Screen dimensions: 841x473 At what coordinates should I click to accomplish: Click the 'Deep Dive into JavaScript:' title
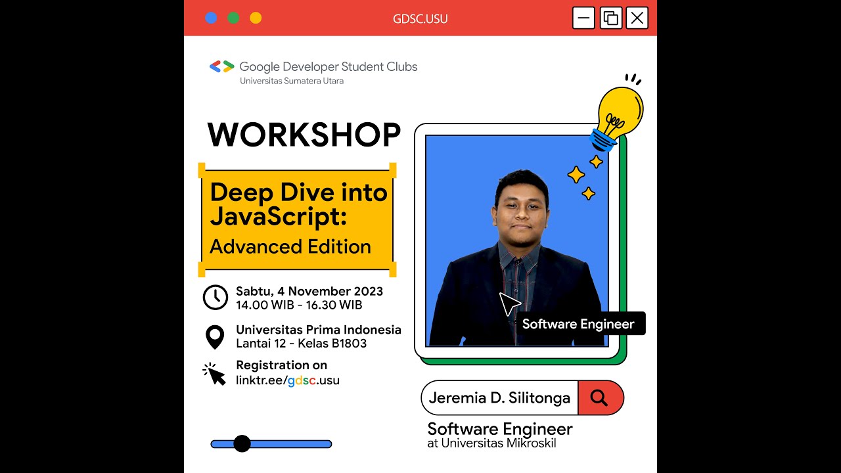[298, 204]
